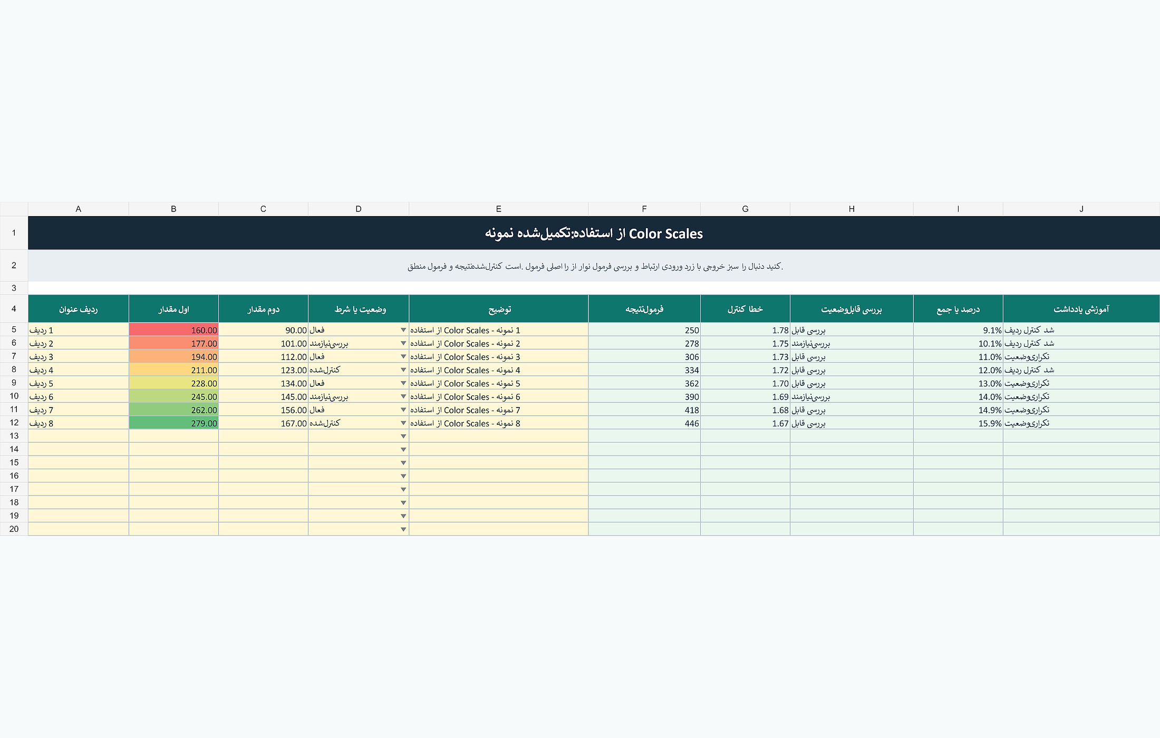Viewport: 1160px width, 738px height.
Task: Click the cell with value 123.00
Action: [263, 370]
